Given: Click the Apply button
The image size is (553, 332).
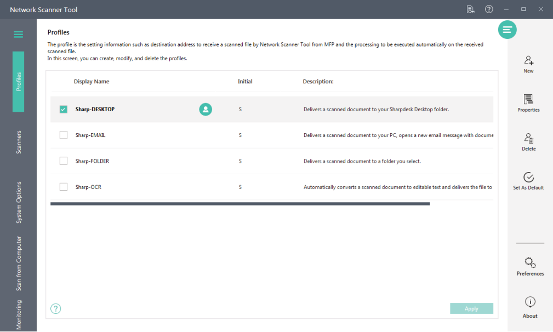Looking at the screenshot, I should click(471, 308).
